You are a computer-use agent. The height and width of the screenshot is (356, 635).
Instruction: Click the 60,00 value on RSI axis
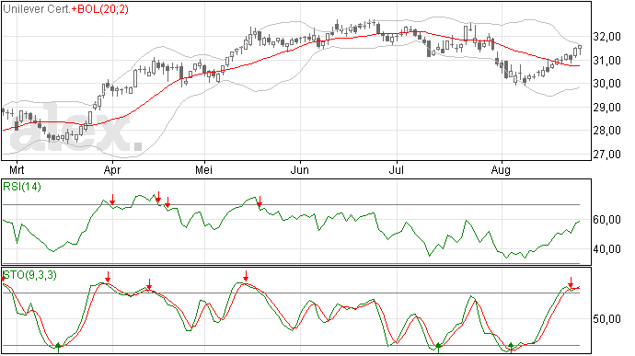[x=606, y=220]
